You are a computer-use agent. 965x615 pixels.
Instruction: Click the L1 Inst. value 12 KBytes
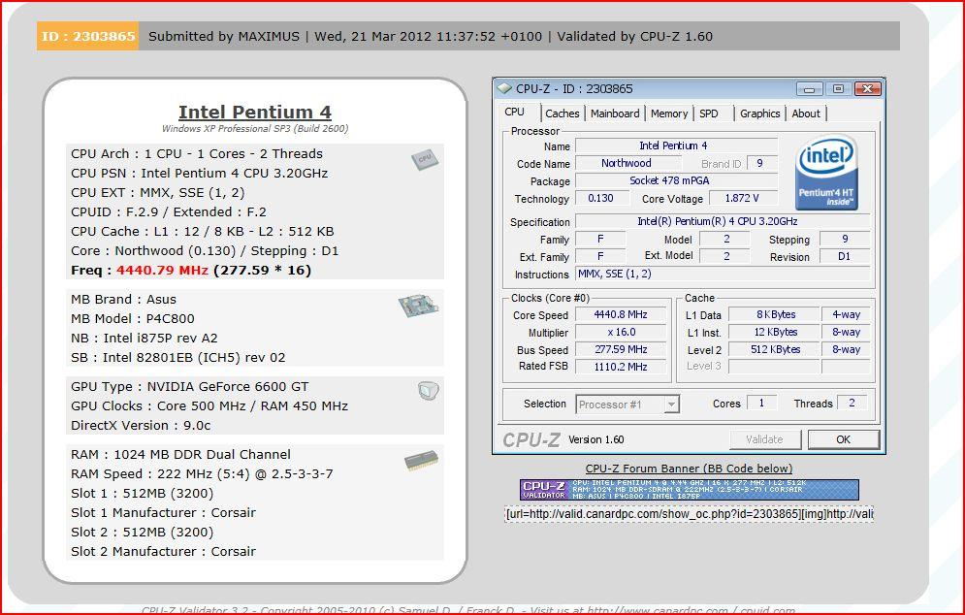tap(774, 332)
